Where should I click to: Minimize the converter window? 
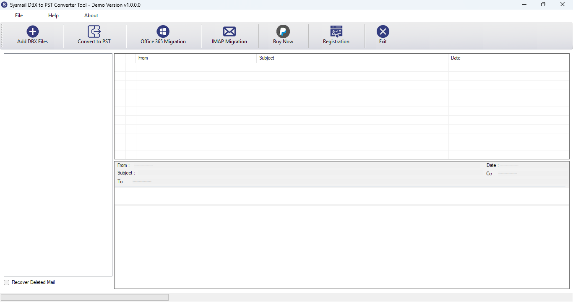pos(524,5)
